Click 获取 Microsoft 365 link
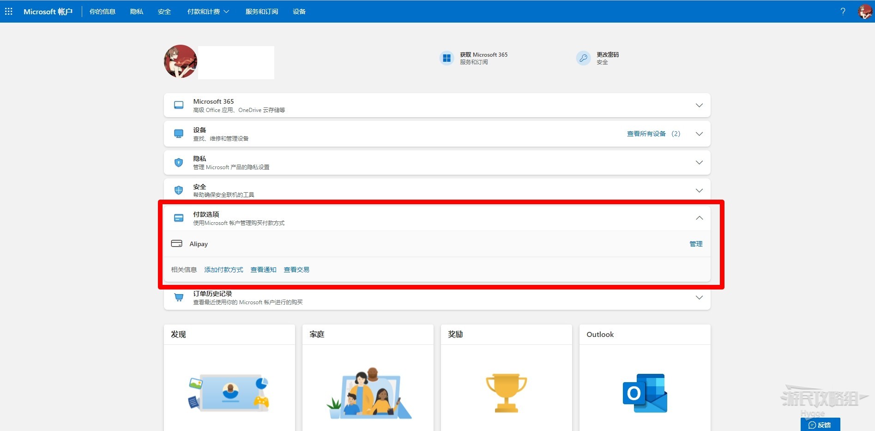875x431 pixels. click(x=483, y=54)
